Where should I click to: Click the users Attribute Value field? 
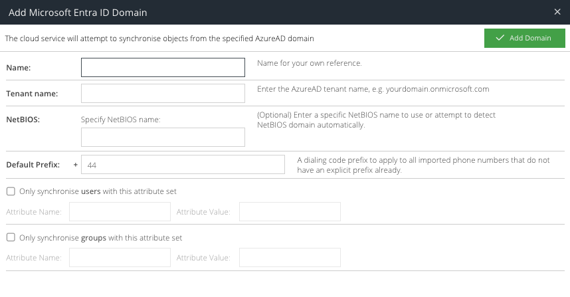(290, 211)
